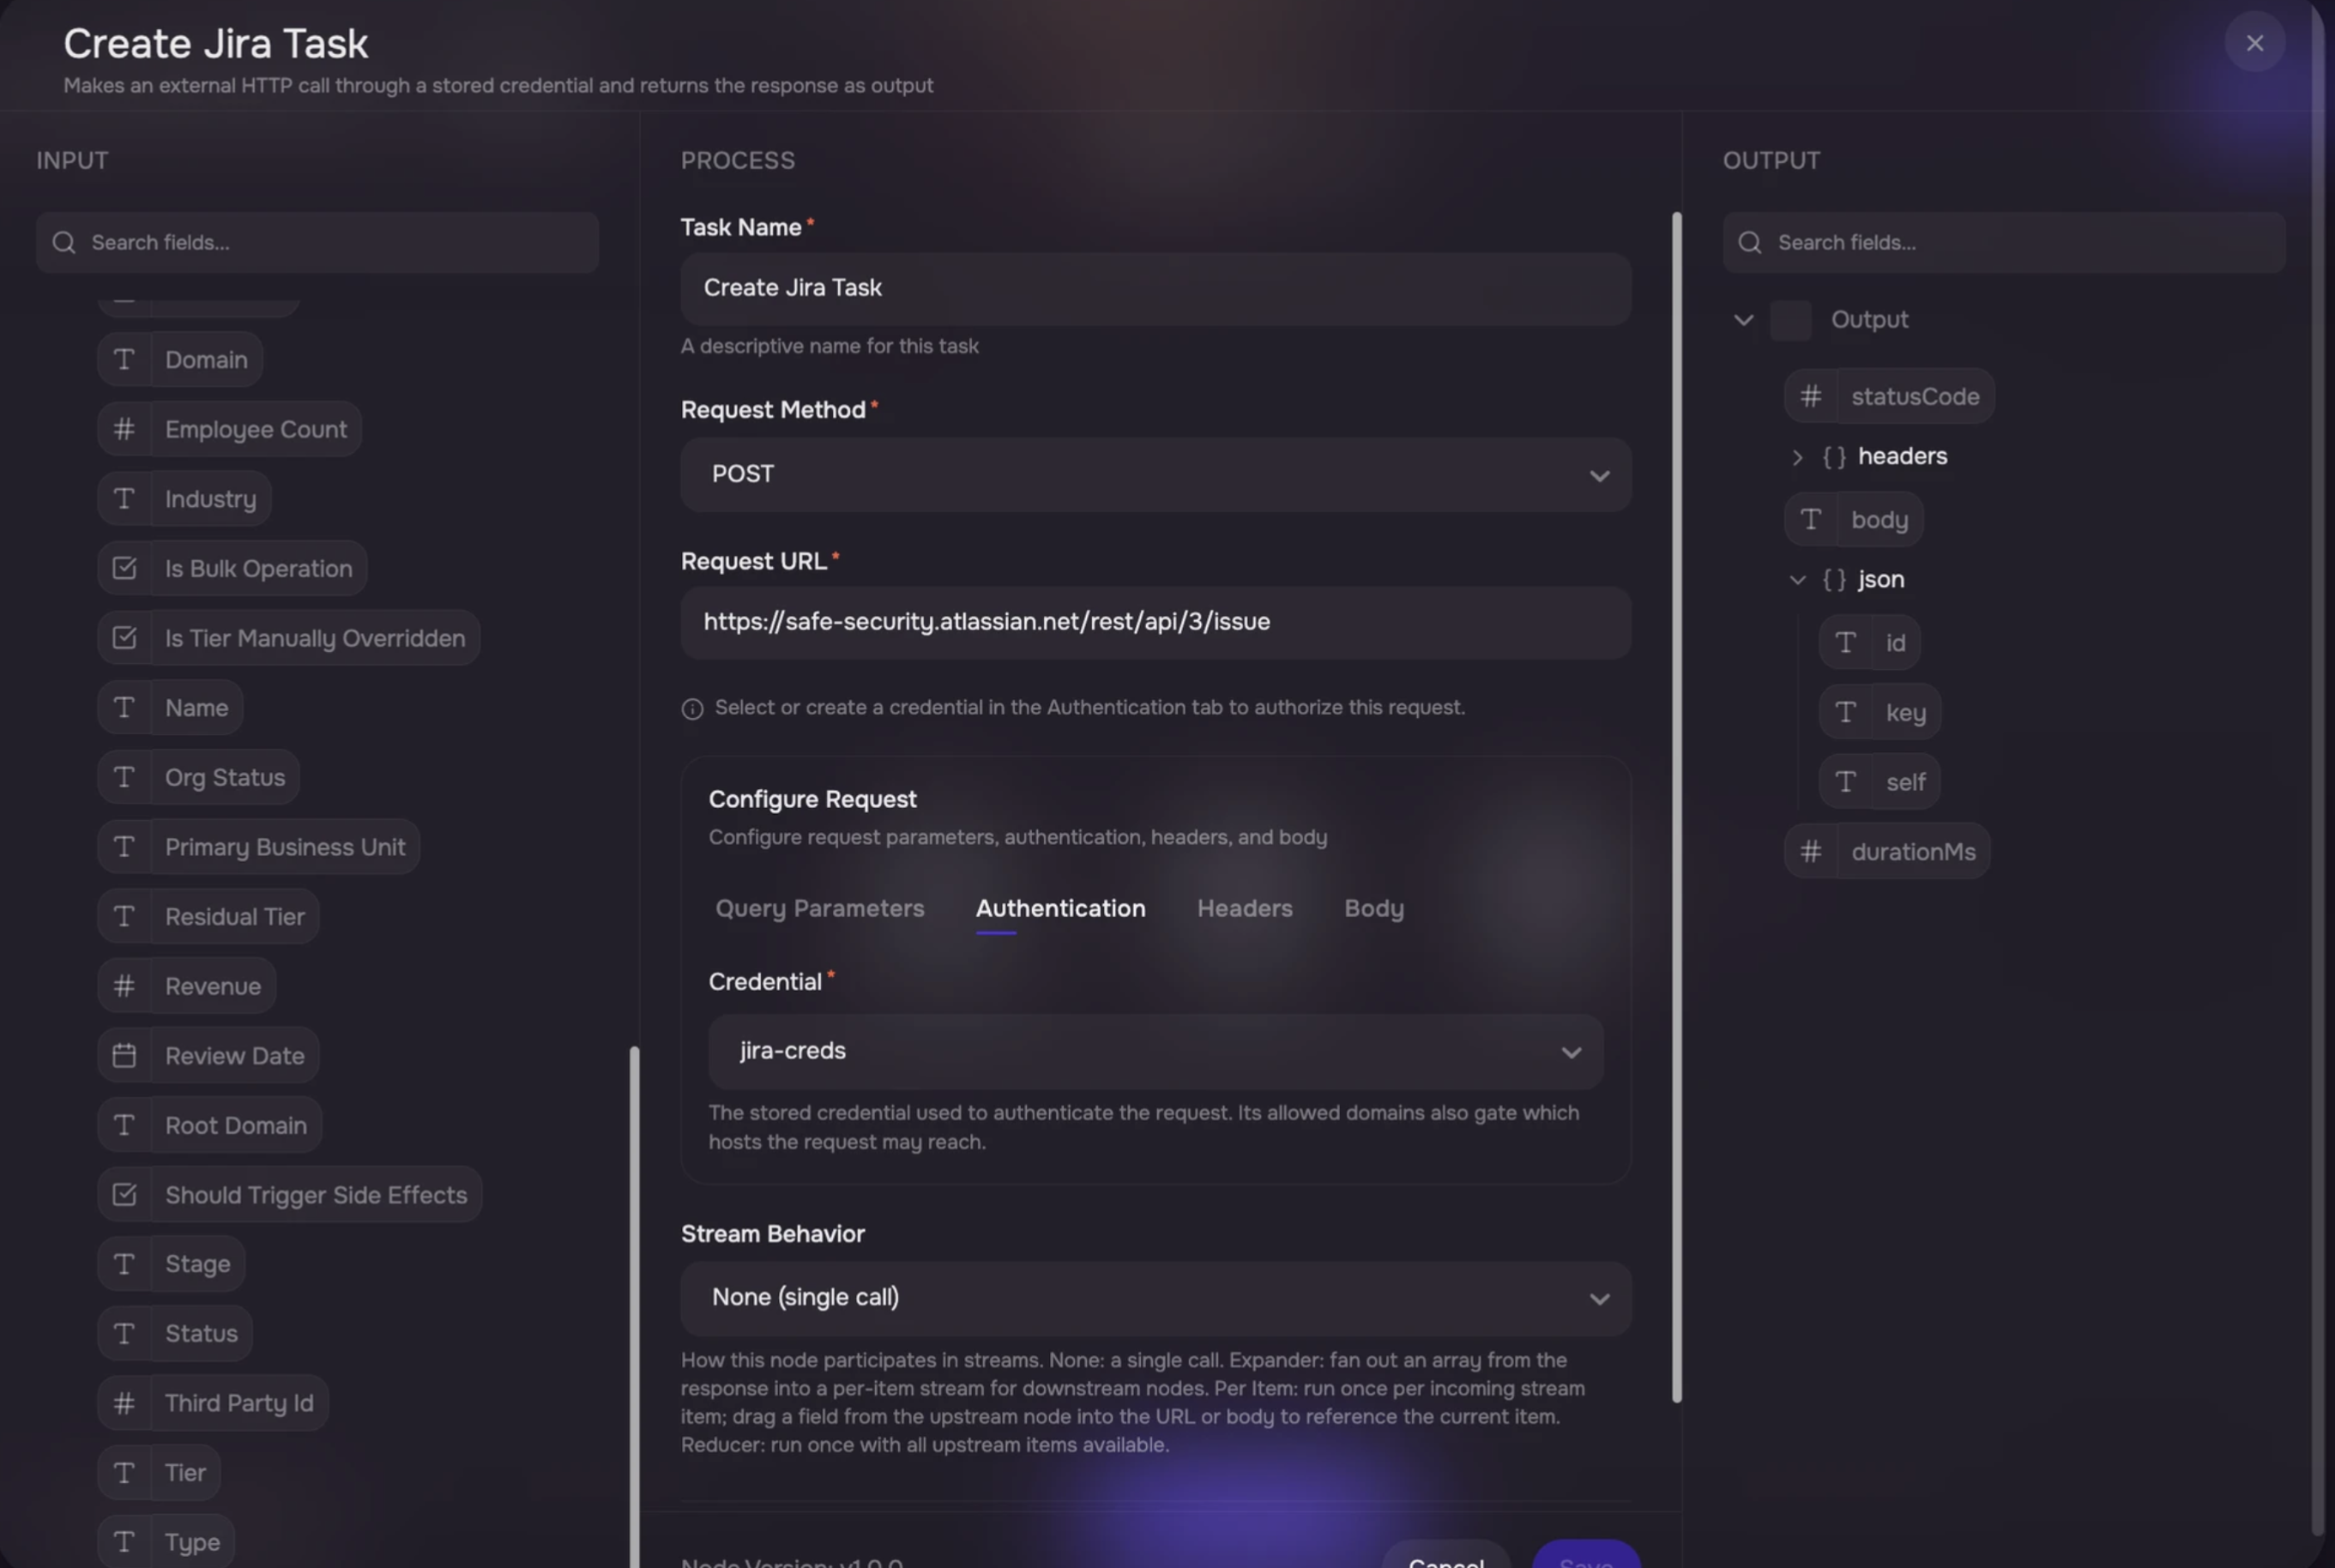Click the number icon beside Employee Count

124,429
